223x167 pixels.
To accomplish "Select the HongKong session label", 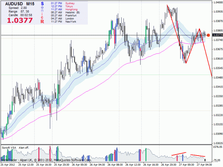I will coord(71,10).
